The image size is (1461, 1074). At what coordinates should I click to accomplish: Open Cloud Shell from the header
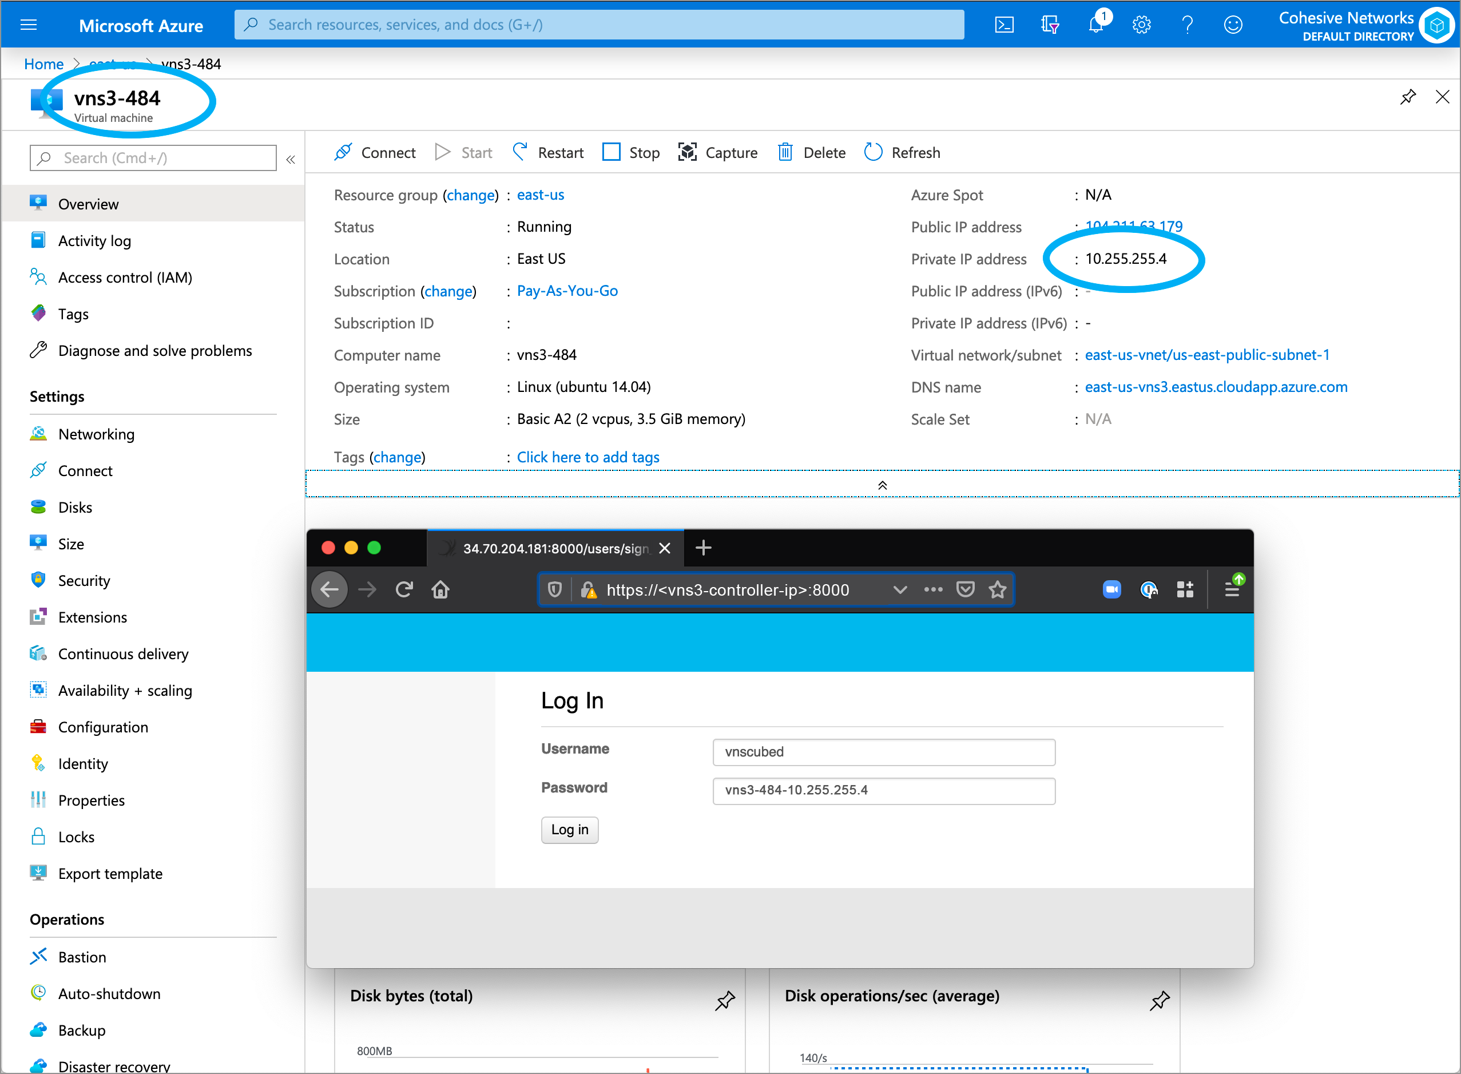1004,25
